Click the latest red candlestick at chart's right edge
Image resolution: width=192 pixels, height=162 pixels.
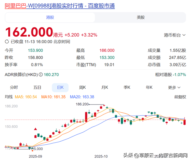[184, 122]
